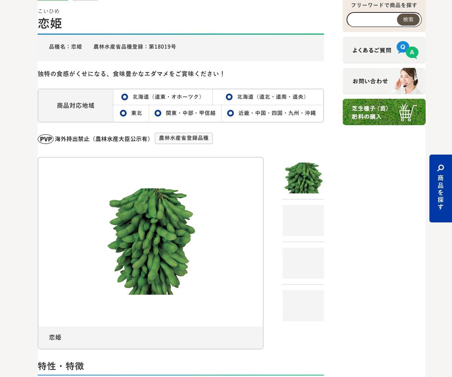Click the shopping basket icon on green banner
Image resolution: width=452 pixels, height=377 pixels.
pyautogui.click(x=408, y=112)
